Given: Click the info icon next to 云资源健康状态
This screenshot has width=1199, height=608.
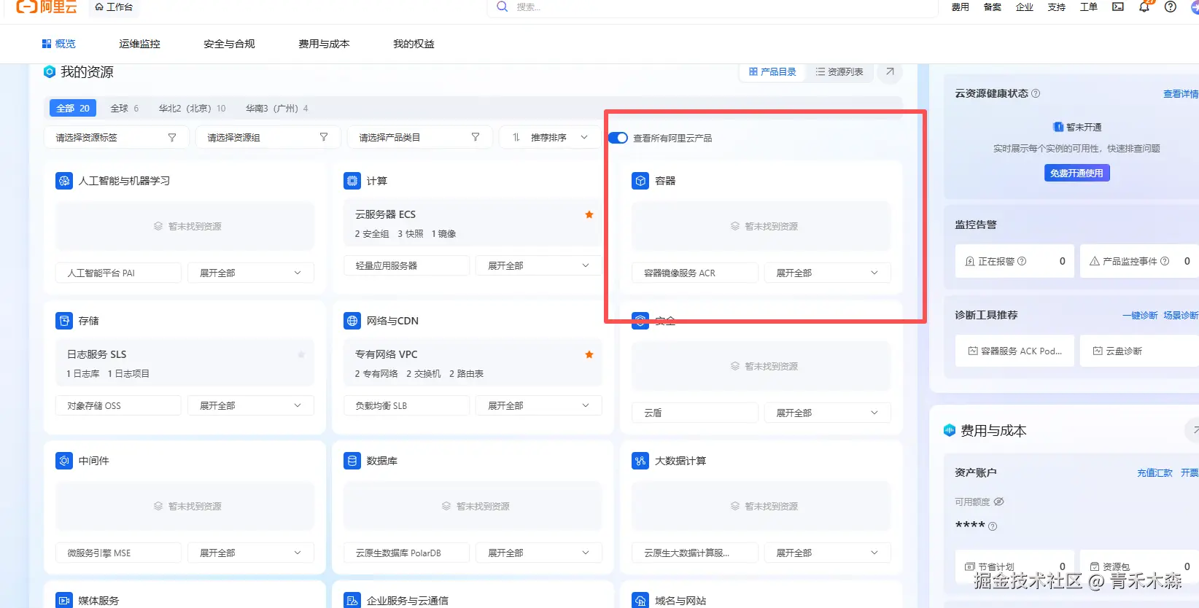Looking at the screenshot, I should (1036, 93).
